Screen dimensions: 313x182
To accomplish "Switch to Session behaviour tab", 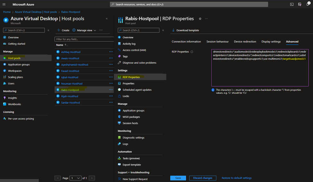I will (217, 41).
